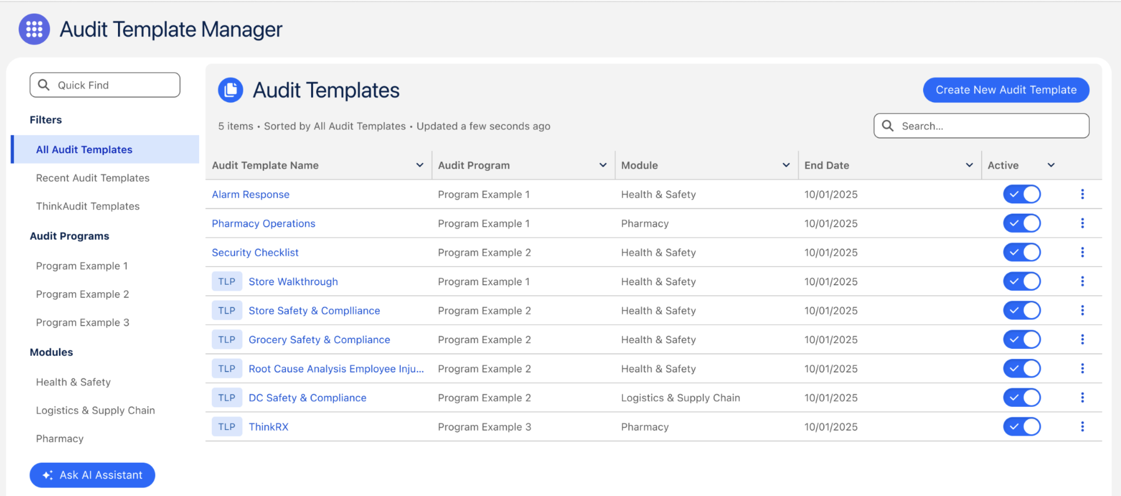Viewport: 1121px width, 496px height.
Task: Expand Audit Template Name column dropdown
Action: point(419,165)
